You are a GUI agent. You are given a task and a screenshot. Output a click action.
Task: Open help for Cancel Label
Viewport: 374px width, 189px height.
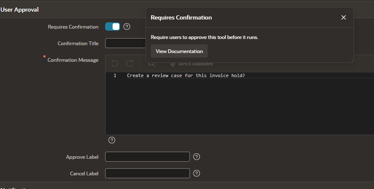pyautogui.click(x=196, y=173)
